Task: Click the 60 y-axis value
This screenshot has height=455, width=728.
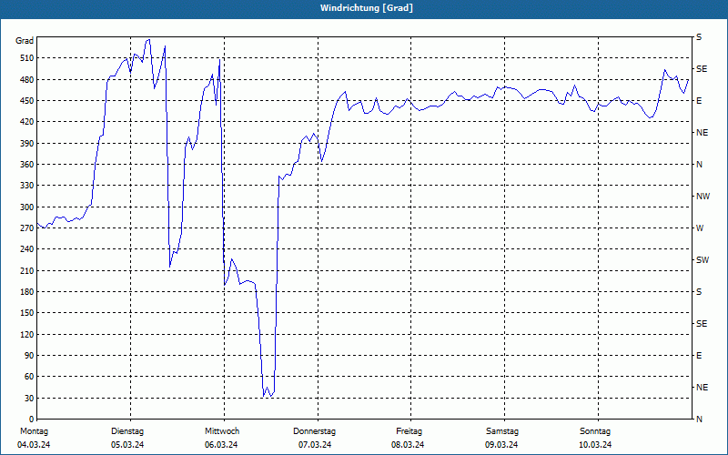Action: [29, 377]
